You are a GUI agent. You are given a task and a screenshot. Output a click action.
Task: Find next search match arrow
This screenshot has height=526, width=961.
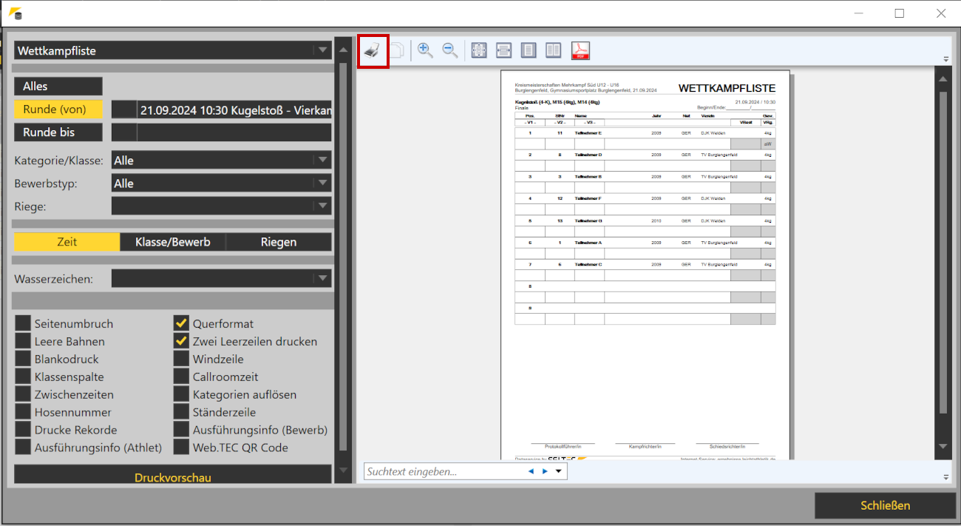point(545,471)
